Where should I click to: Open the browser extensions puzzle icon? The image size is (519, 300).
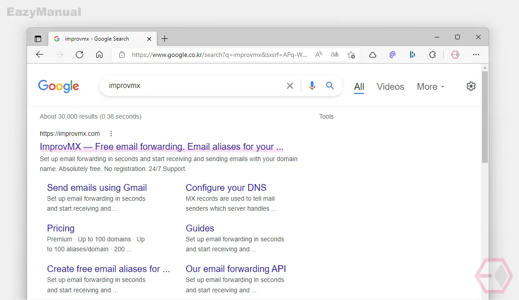432,55
